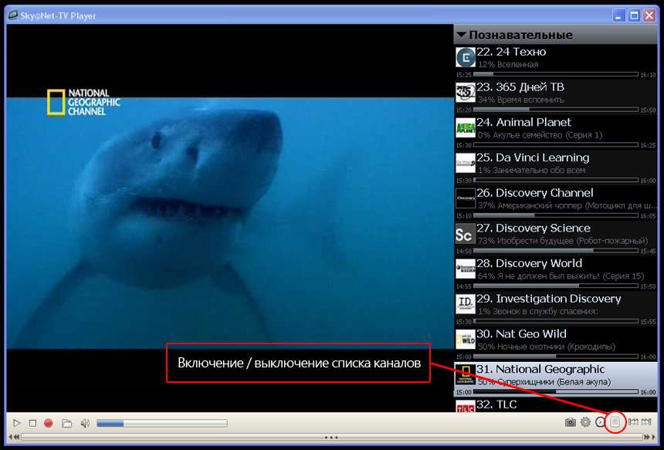Click program "1% Занимательно обо всем"
This screenshot has height=450, width=664.
531,170
